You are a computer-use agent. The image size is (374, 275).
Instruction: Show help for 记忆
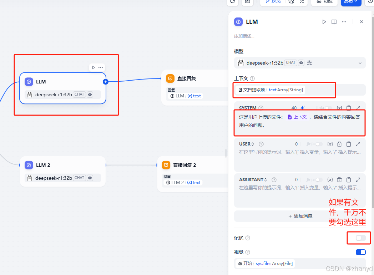[x=248, y=238]
